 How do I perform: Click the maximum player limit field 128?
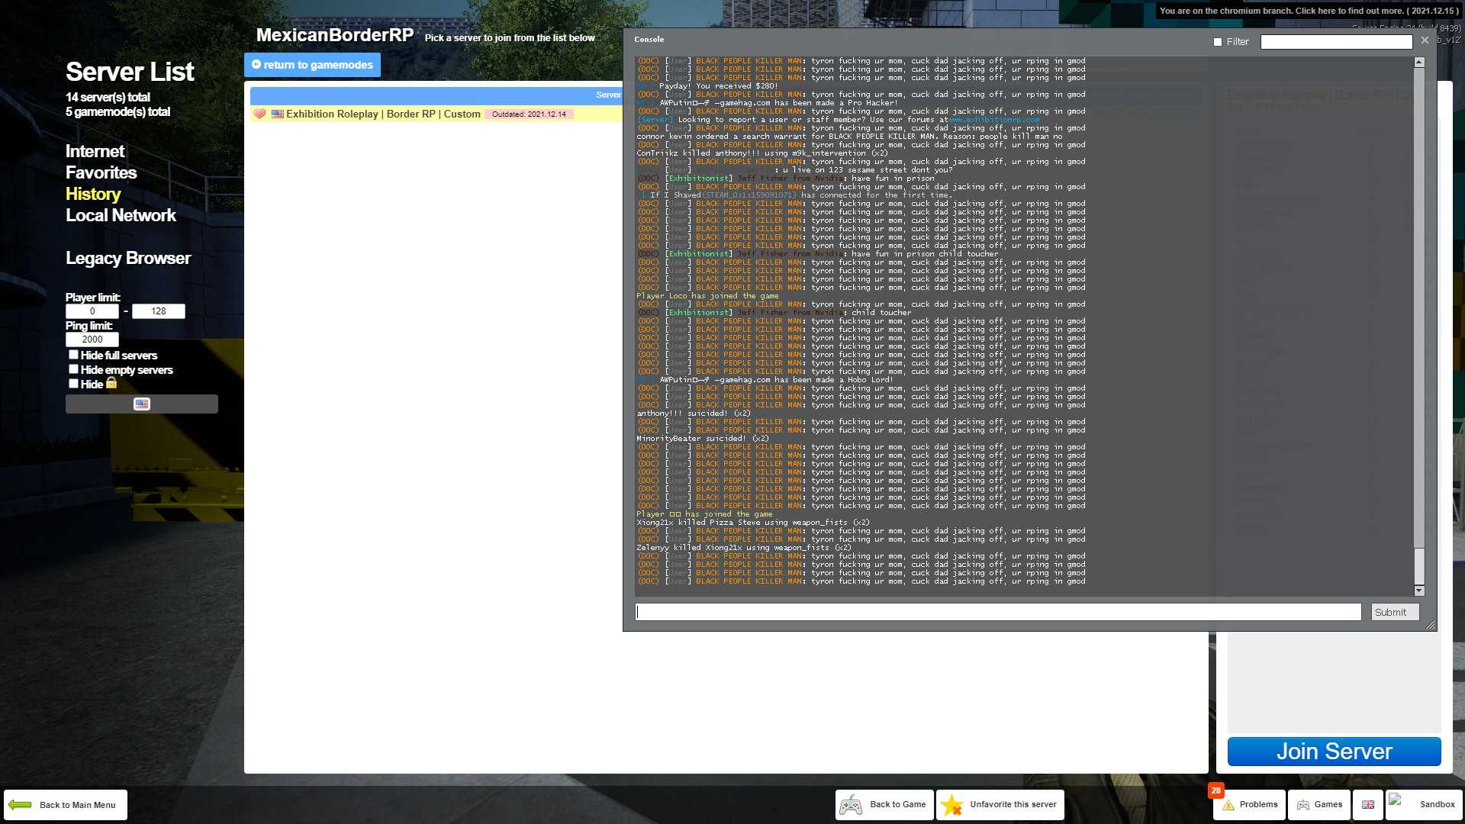pyautogui.click(x=159, y=311)
